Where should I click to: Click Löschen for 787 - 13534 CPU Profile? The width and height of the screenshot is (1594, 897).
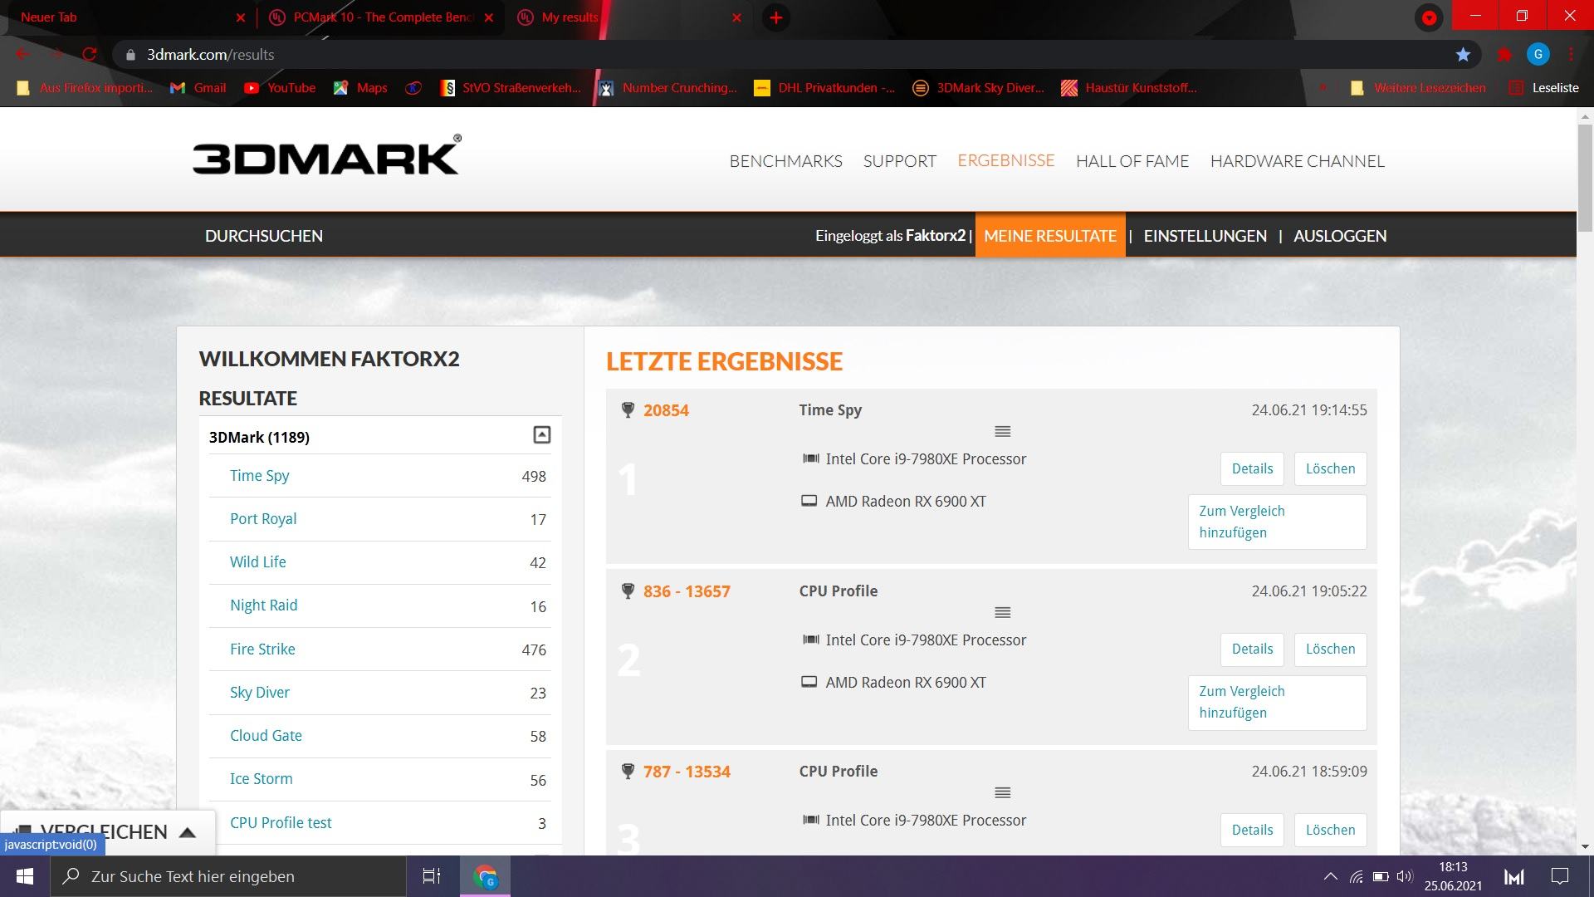(1330, 830)
